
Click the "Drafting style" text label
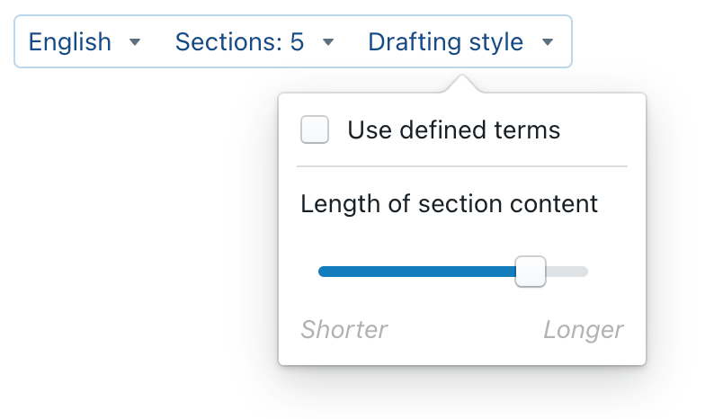point(445,41)
